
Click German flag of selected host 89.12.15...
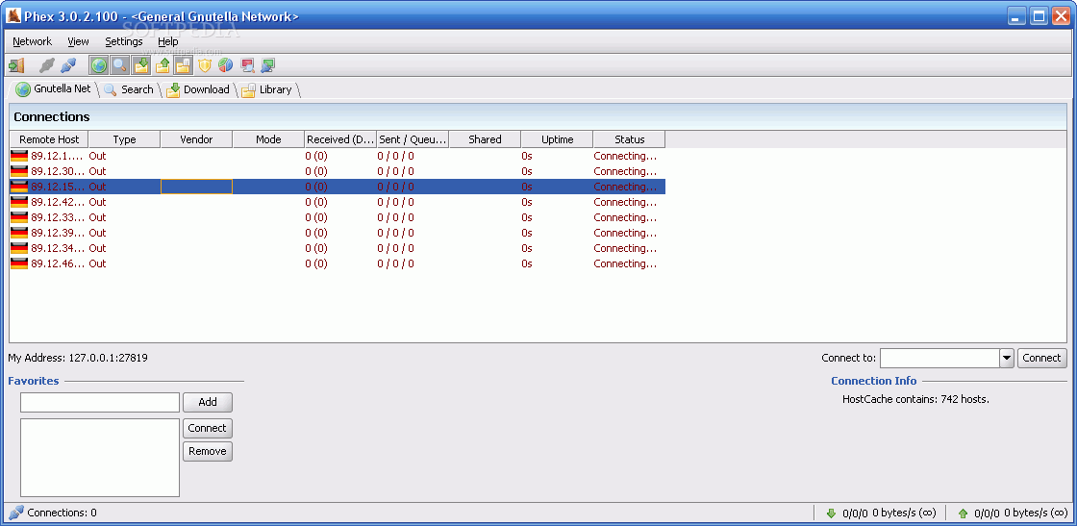[19, 187]
